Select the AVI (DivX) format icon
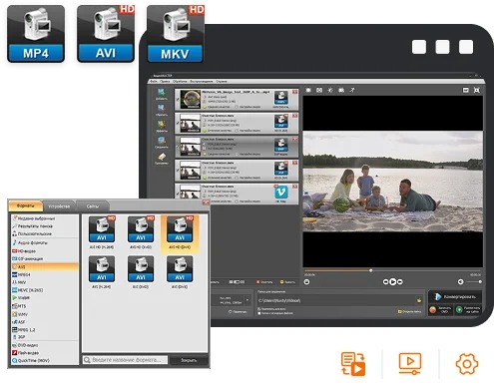Viewport: 494px width, 391px height. click(x=180, y=269)
